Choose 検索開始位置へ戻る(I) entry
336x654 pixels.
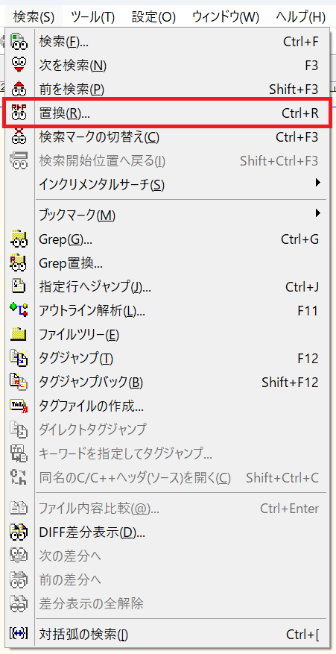[x=168, y=160]
